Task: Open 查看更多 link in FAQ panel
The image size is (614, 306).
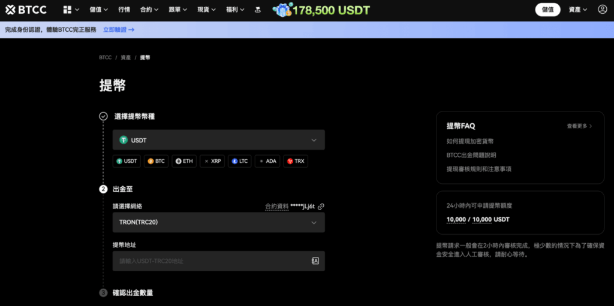Action: [579, 126]
